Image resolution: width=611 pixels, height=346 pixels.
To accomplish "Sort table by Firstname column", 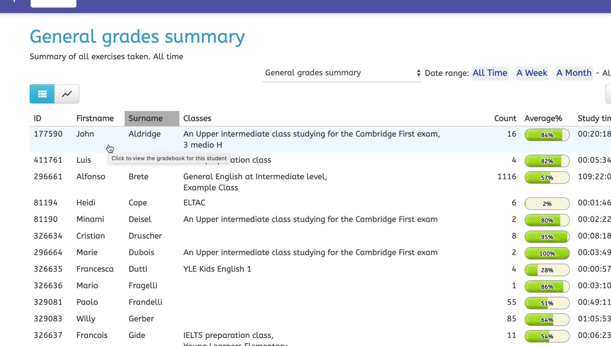I will click(95, 119).
